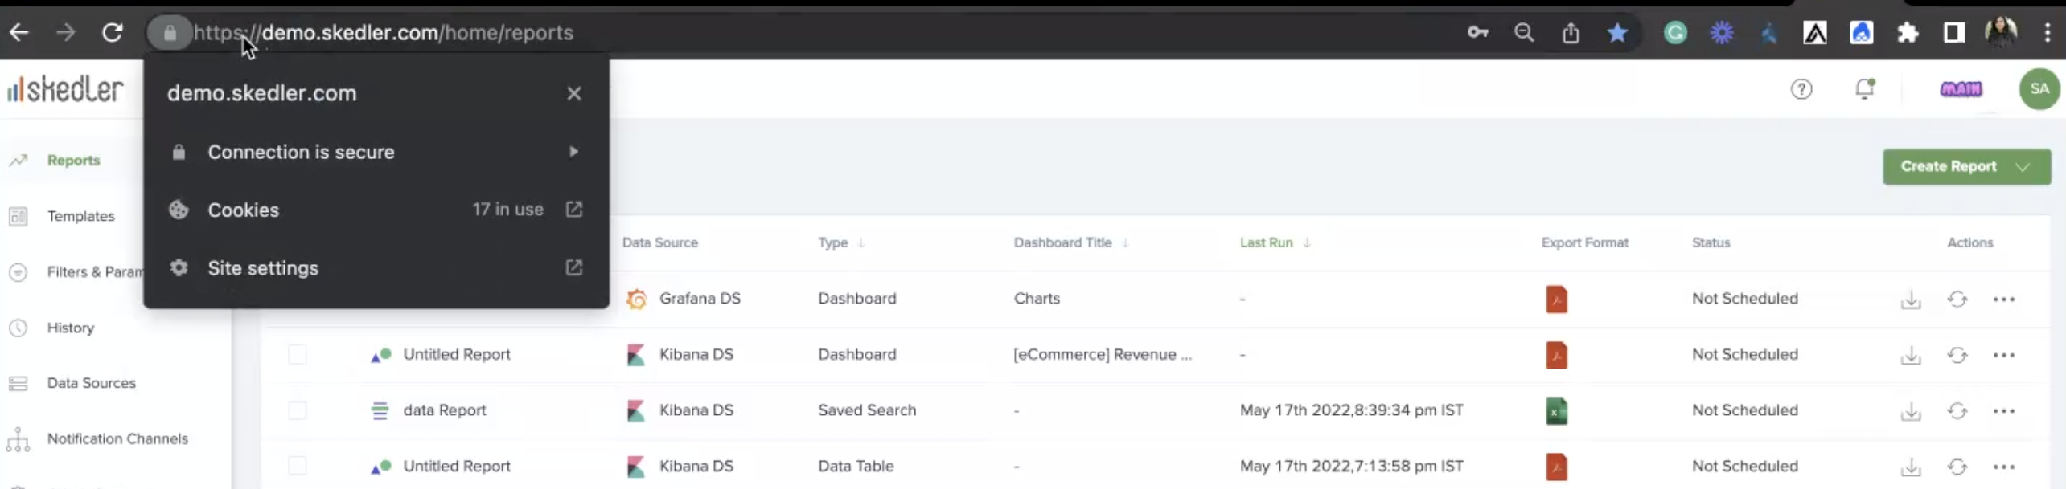Click the Saved Search type cell
This screenshot has height=489, width=2066.
[x=867, y=410]
